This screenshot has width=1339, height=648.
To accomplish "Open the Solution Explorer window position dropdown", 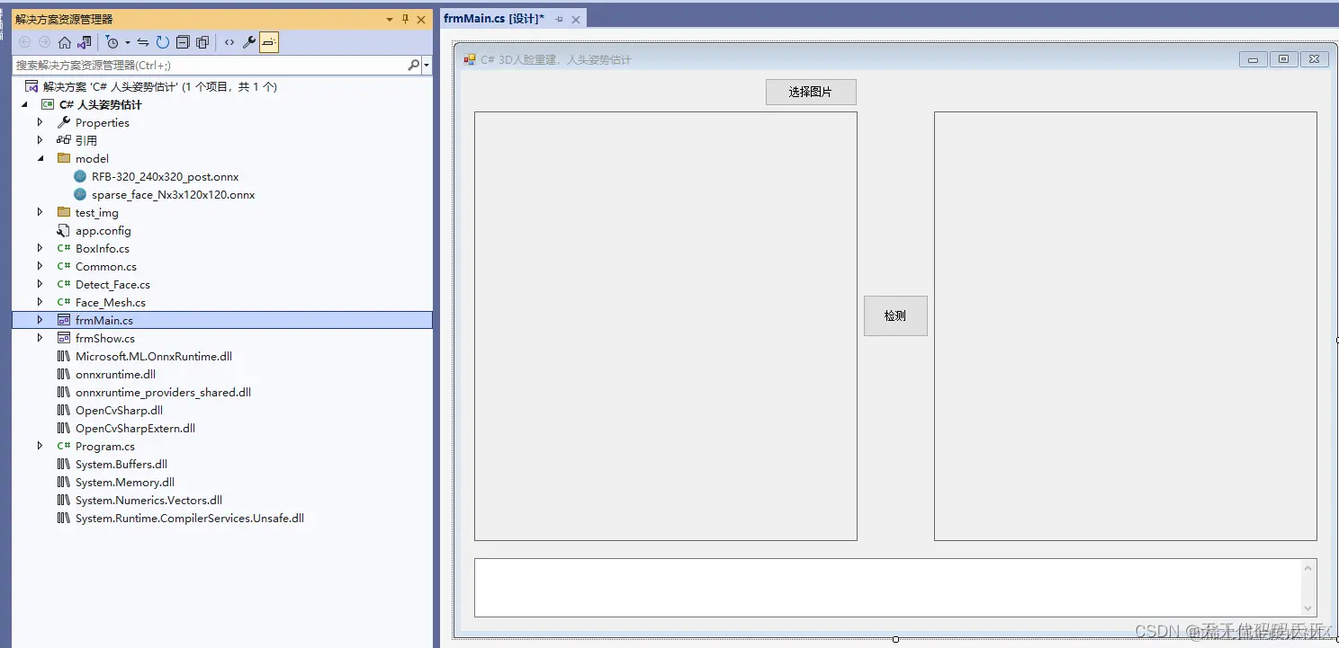I will (390, 19).
